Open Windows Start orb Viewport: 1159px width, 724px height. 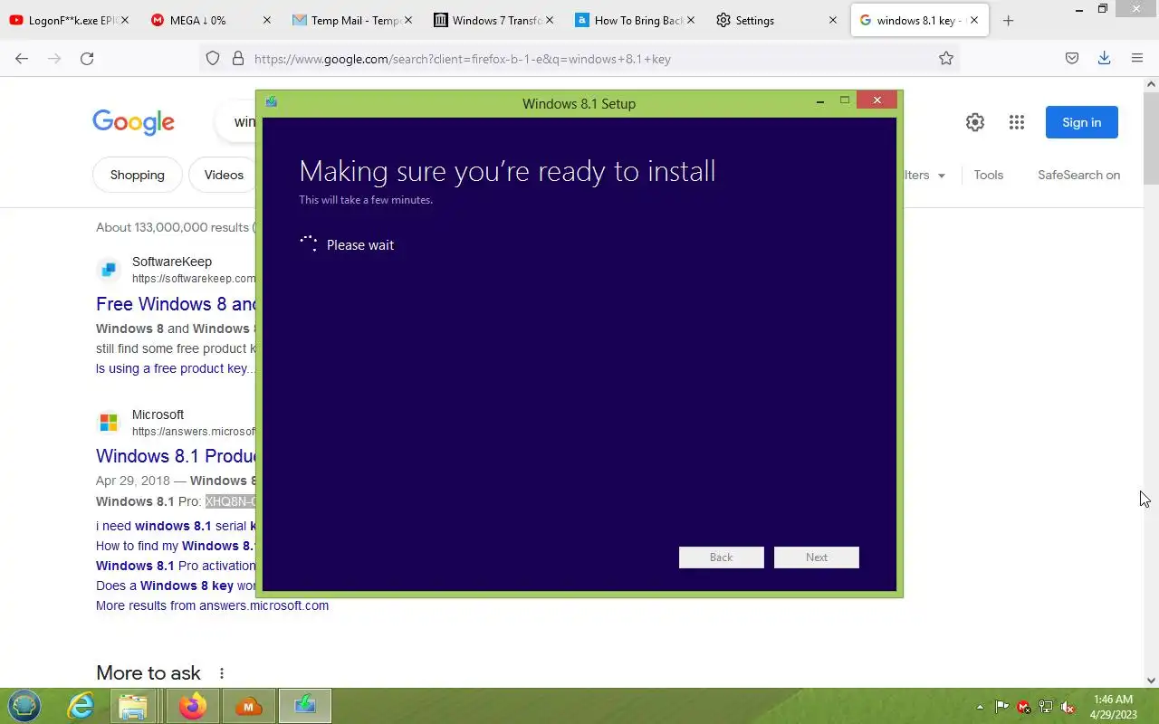pyautogui.click(x=24, y=706)
